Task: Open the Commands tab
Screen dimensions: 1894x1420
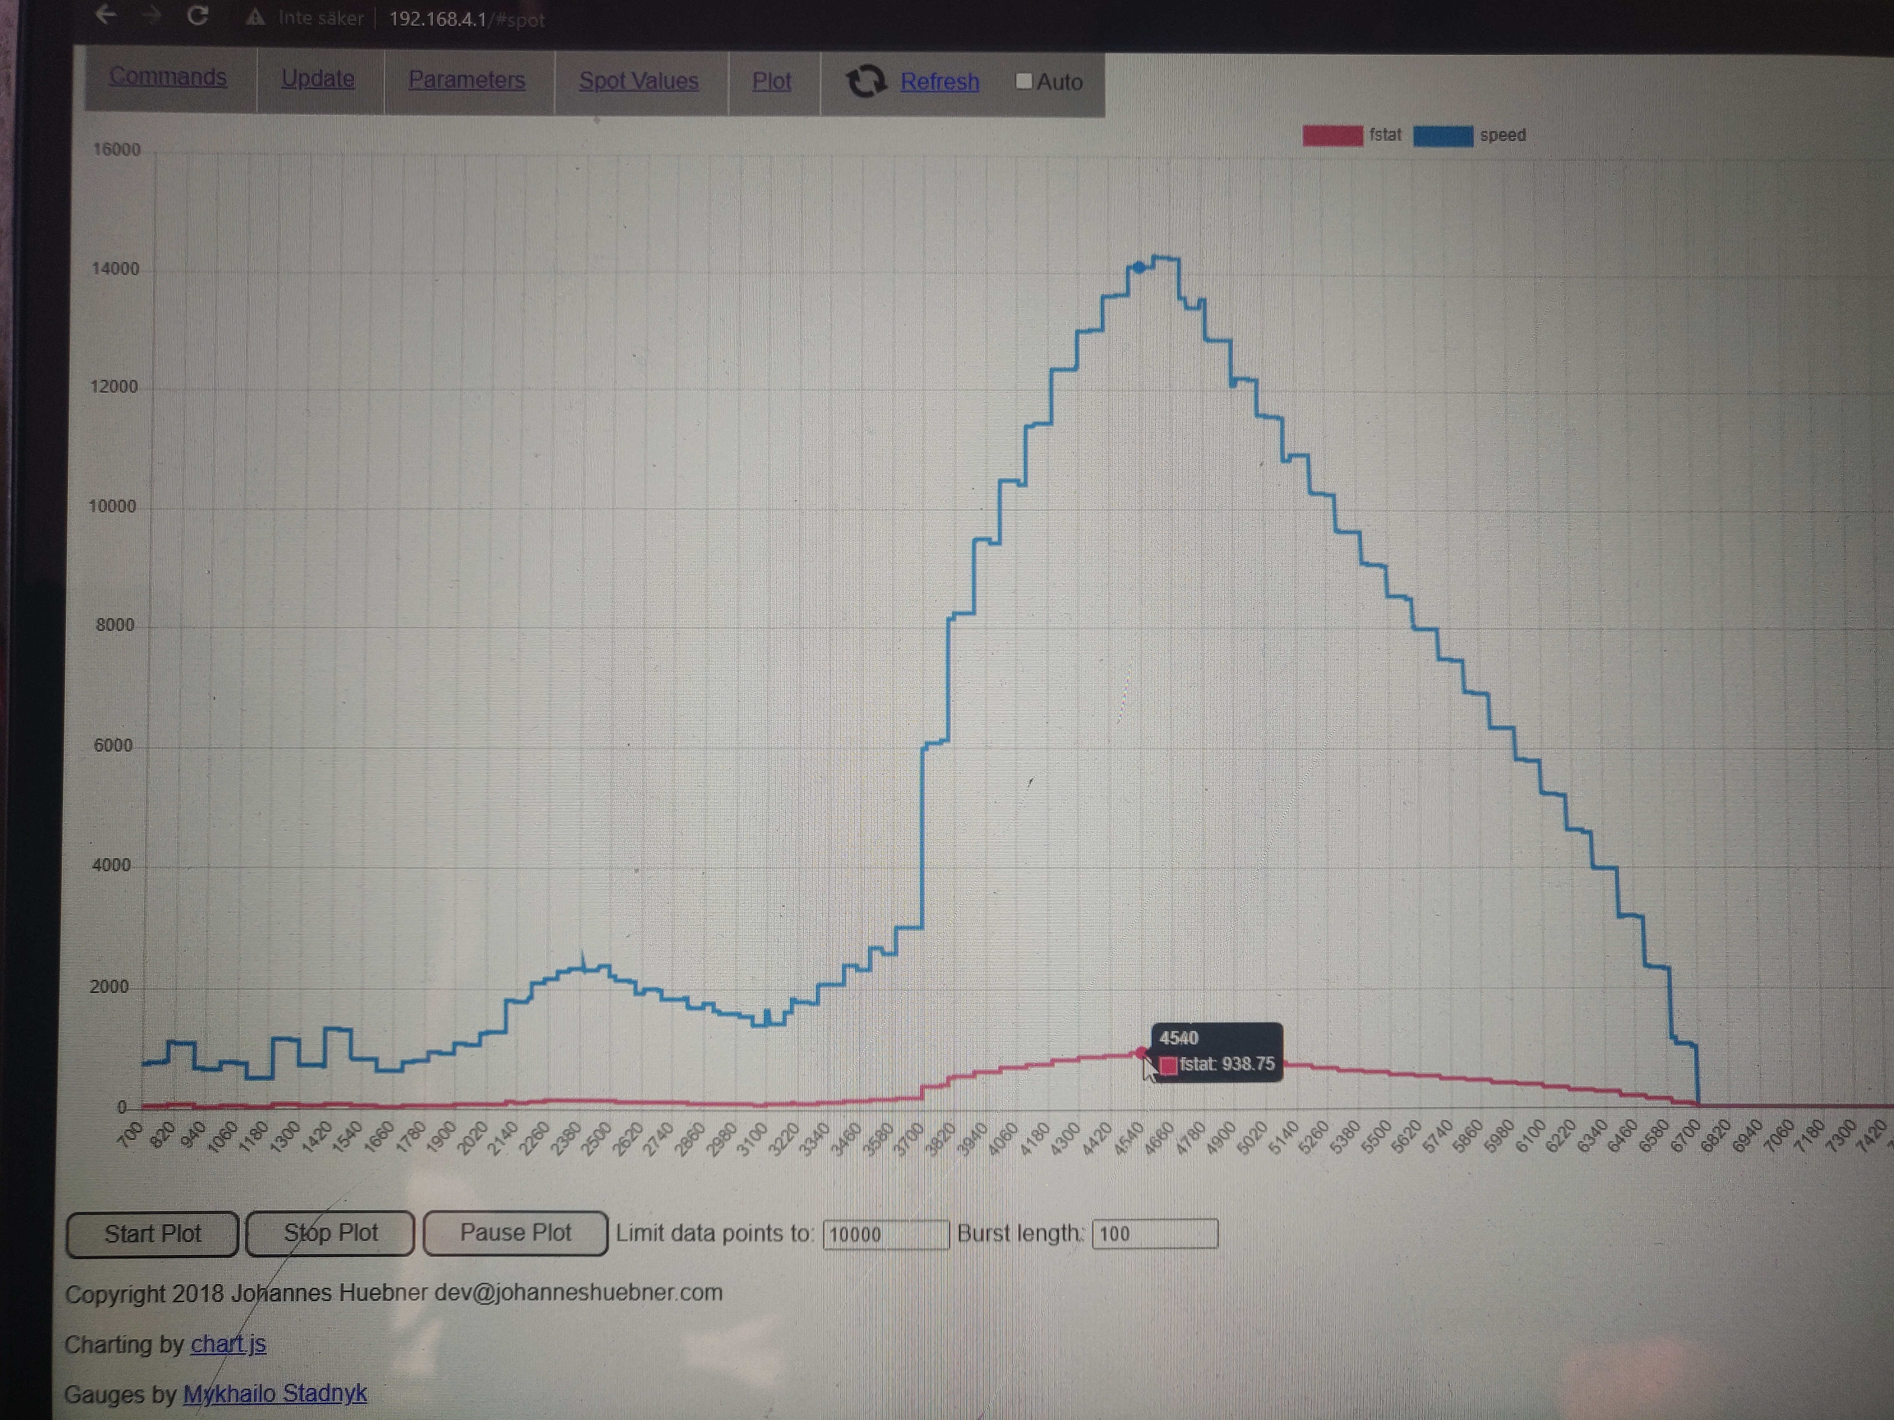Action: click(x=168, y=77)
